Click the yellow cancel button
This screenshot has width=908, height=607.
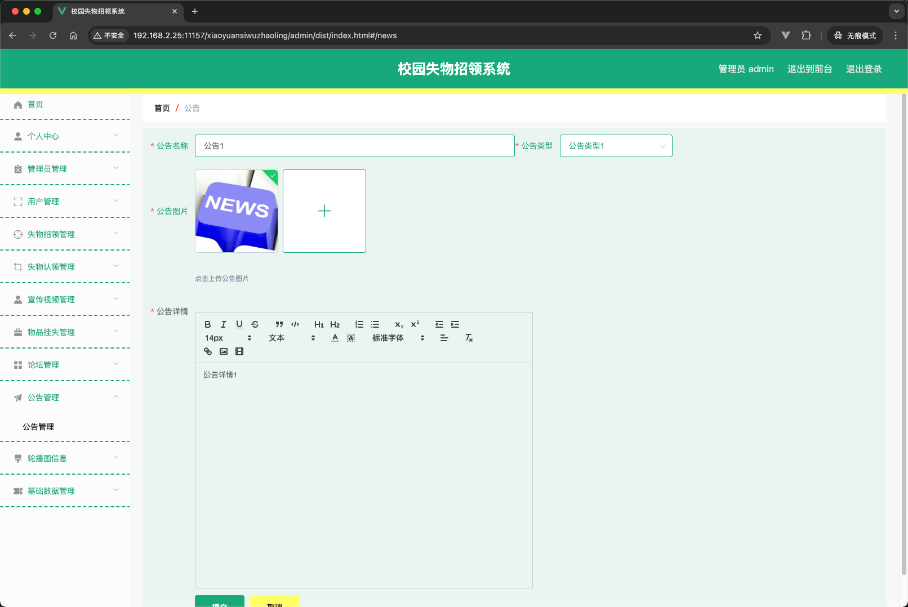click(274, 601)
